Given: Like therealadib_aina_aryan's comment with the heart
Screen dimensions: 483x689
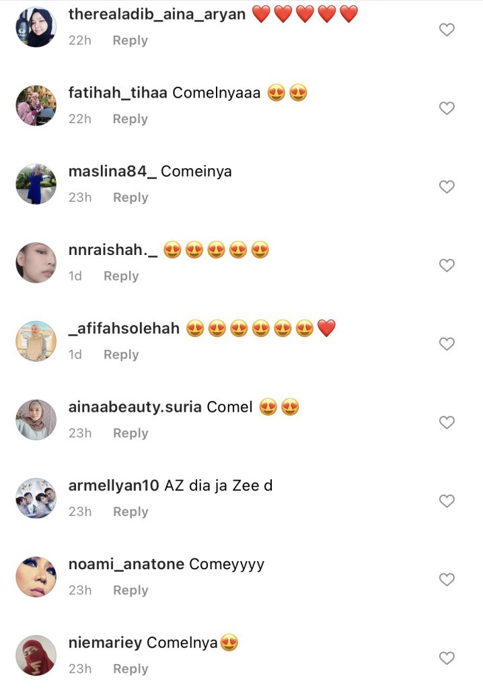Looking at the screenshot, I should tap(447, 30).
